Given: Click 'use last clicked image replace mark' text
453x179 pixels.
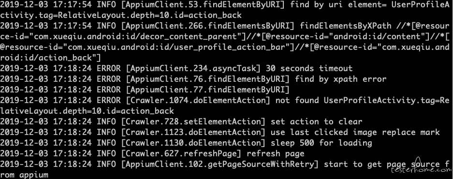Looking at the screenshot, I should (x=355, y=133).
